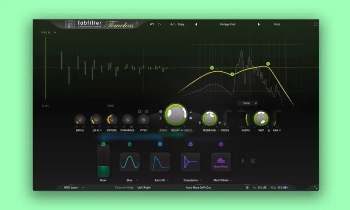This screenshot has width=350, height=210.
Task: Open the Vintage Feel preset menu
Action: click(x=227, y=24)
